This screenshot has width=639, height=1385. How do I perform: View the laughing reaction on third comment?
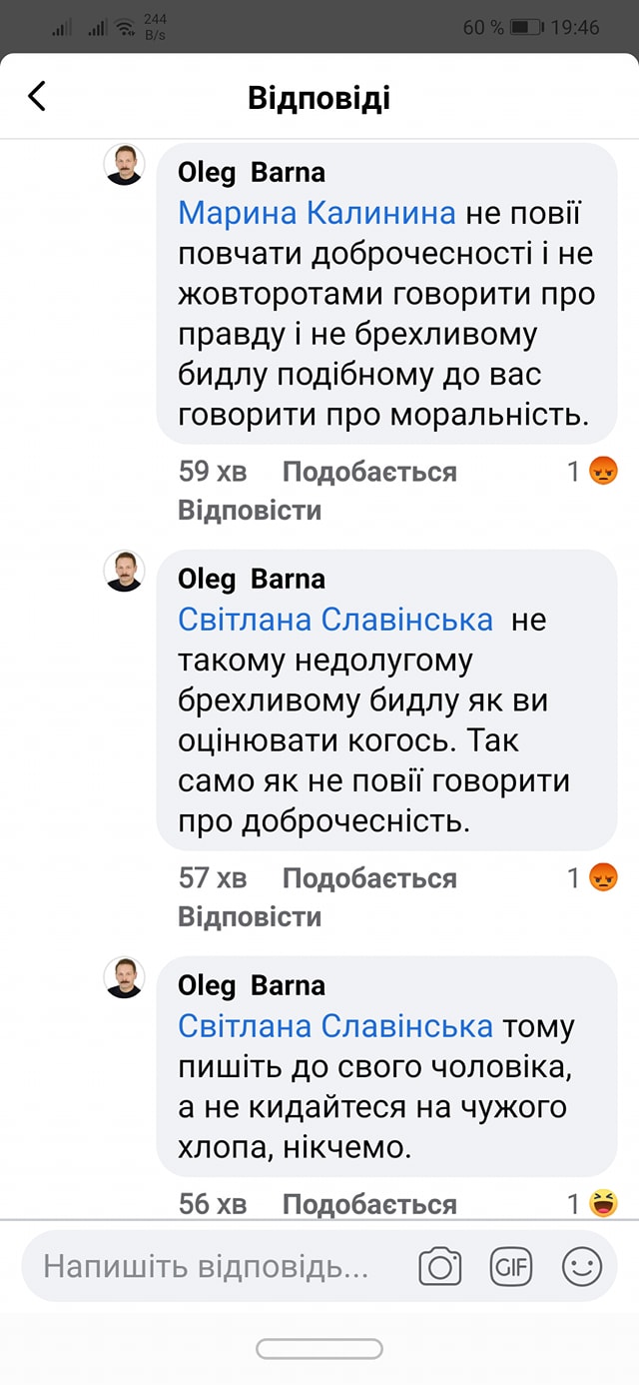[x=606, y=1203]
